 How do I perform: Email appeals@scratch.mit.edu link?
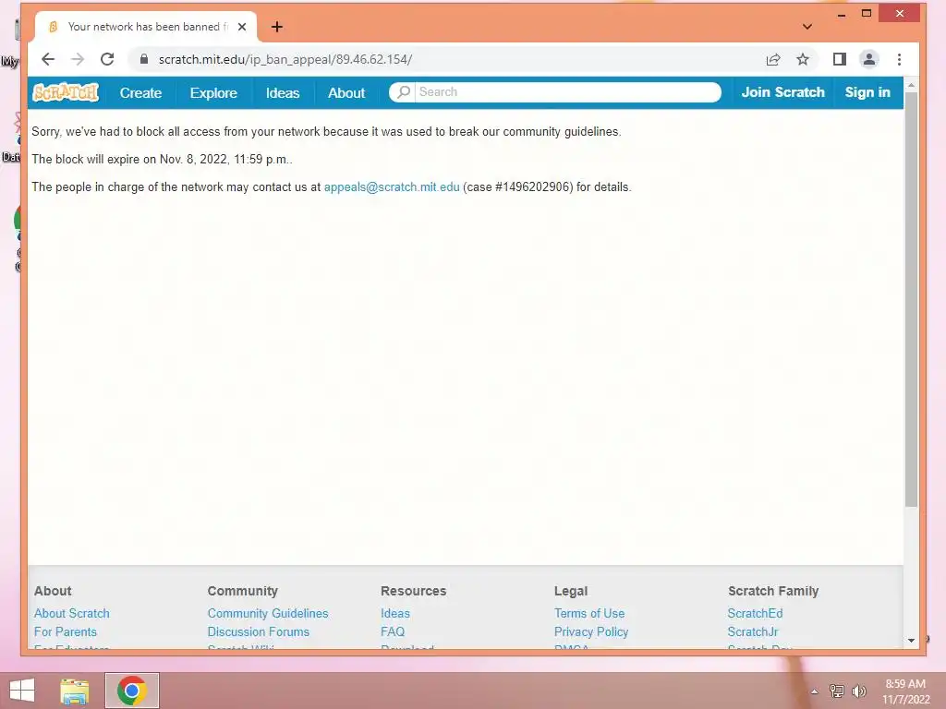[x=392, y=186]
